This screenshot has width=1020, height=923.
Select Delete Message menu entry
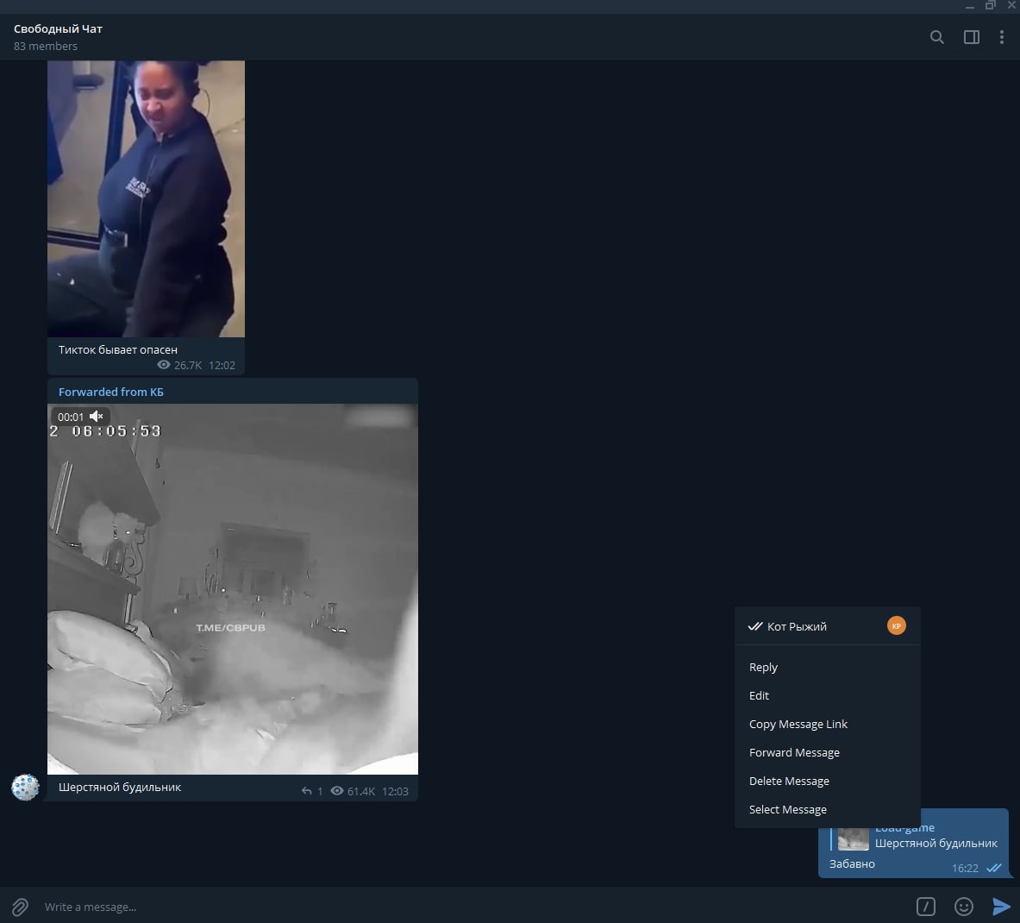point(828,782)
